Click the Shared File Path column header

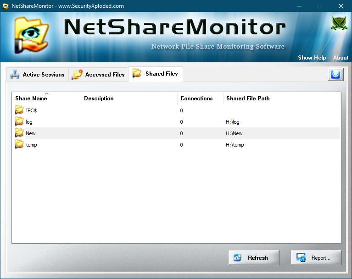click(x=282, y=98)
